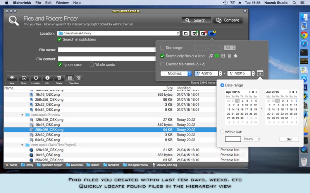The width and height of the screenshot is (310, 193).
Task: Open the hours unit dropdown
Action: [251, 139]
